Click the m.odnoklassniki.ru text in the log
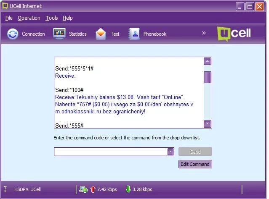 pyautogui.click(x=78, y=112)
